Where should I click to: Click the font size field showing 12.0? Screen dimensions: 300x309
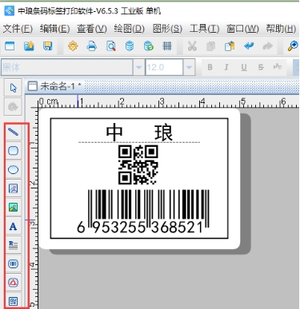click(164, 67)
